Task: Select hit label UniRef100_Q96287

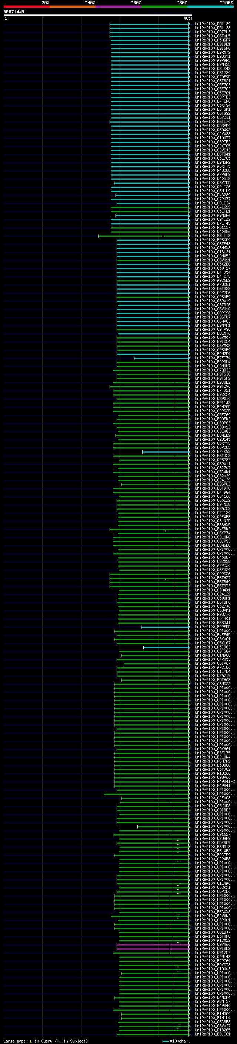Action: tap(213, 460)
